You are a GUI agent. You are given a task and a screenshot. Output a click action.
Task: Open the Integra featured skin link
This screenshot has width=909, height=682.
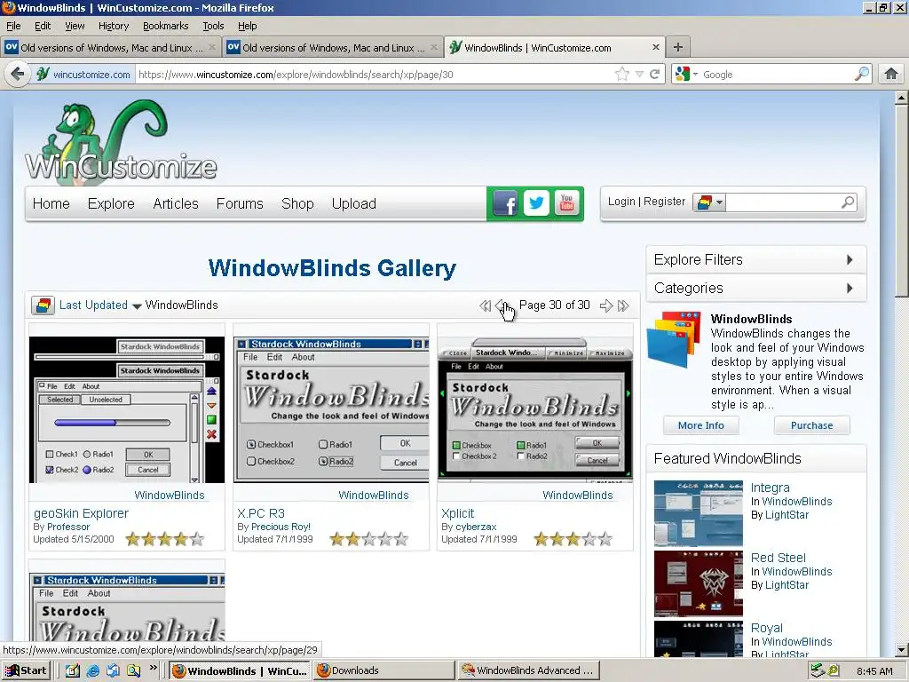770,488
